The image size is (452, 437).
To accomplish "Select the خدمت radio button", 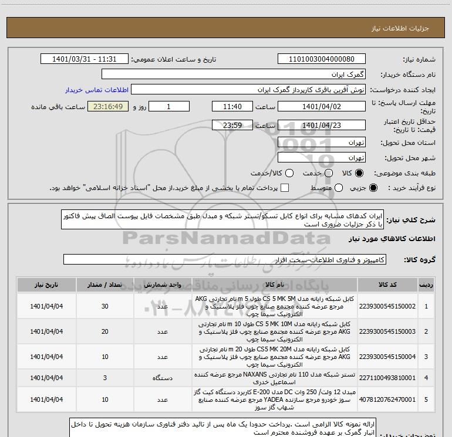I will (x=329, y=173).
